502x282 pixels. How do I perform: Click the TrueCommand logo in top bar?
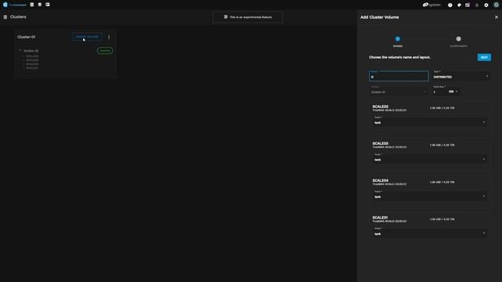coord(14,5)
